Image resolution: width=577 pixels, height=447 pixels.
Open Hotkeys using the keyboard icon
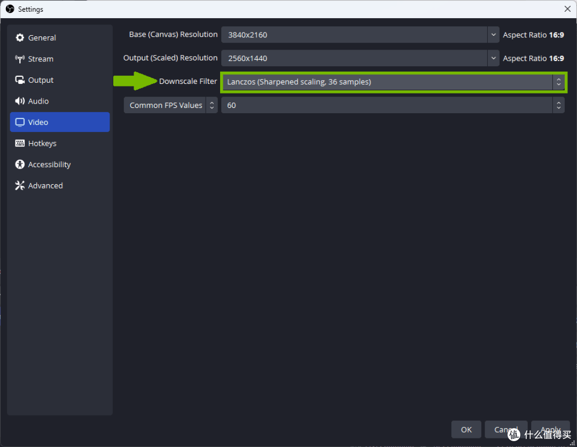pos(20,143)
